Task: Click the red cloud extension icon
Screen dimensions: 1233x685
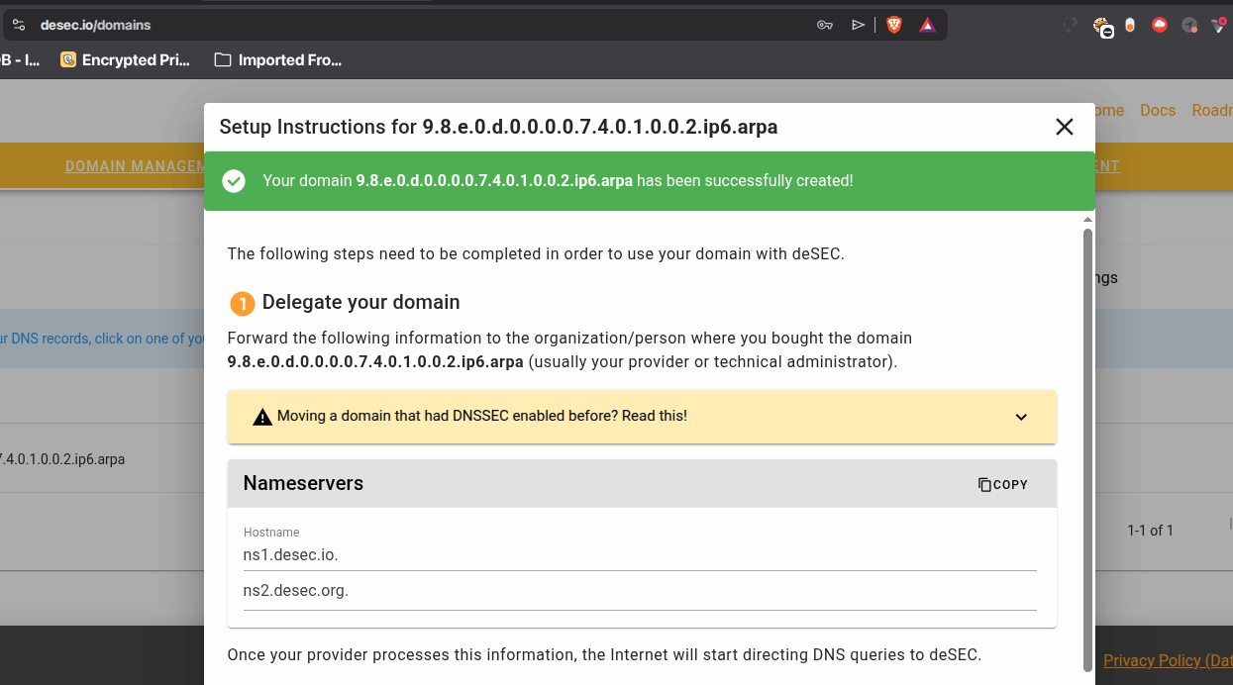Action: (1160, 26)
